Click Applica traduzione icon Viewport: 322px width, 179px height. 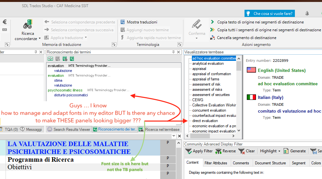coord(46,38)
